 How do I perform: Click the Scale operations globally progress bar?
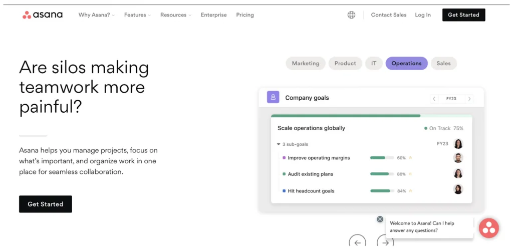click(371, 116)
